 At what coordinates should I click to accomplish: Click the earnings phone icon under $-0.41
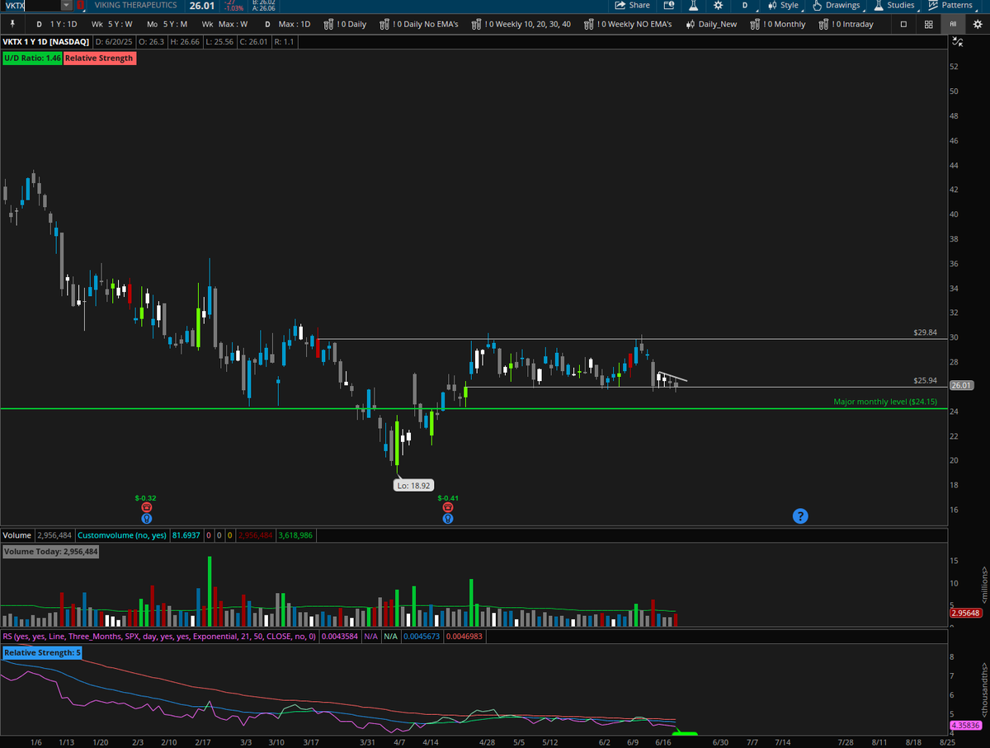pyautogui.click(x=447, y=507)
